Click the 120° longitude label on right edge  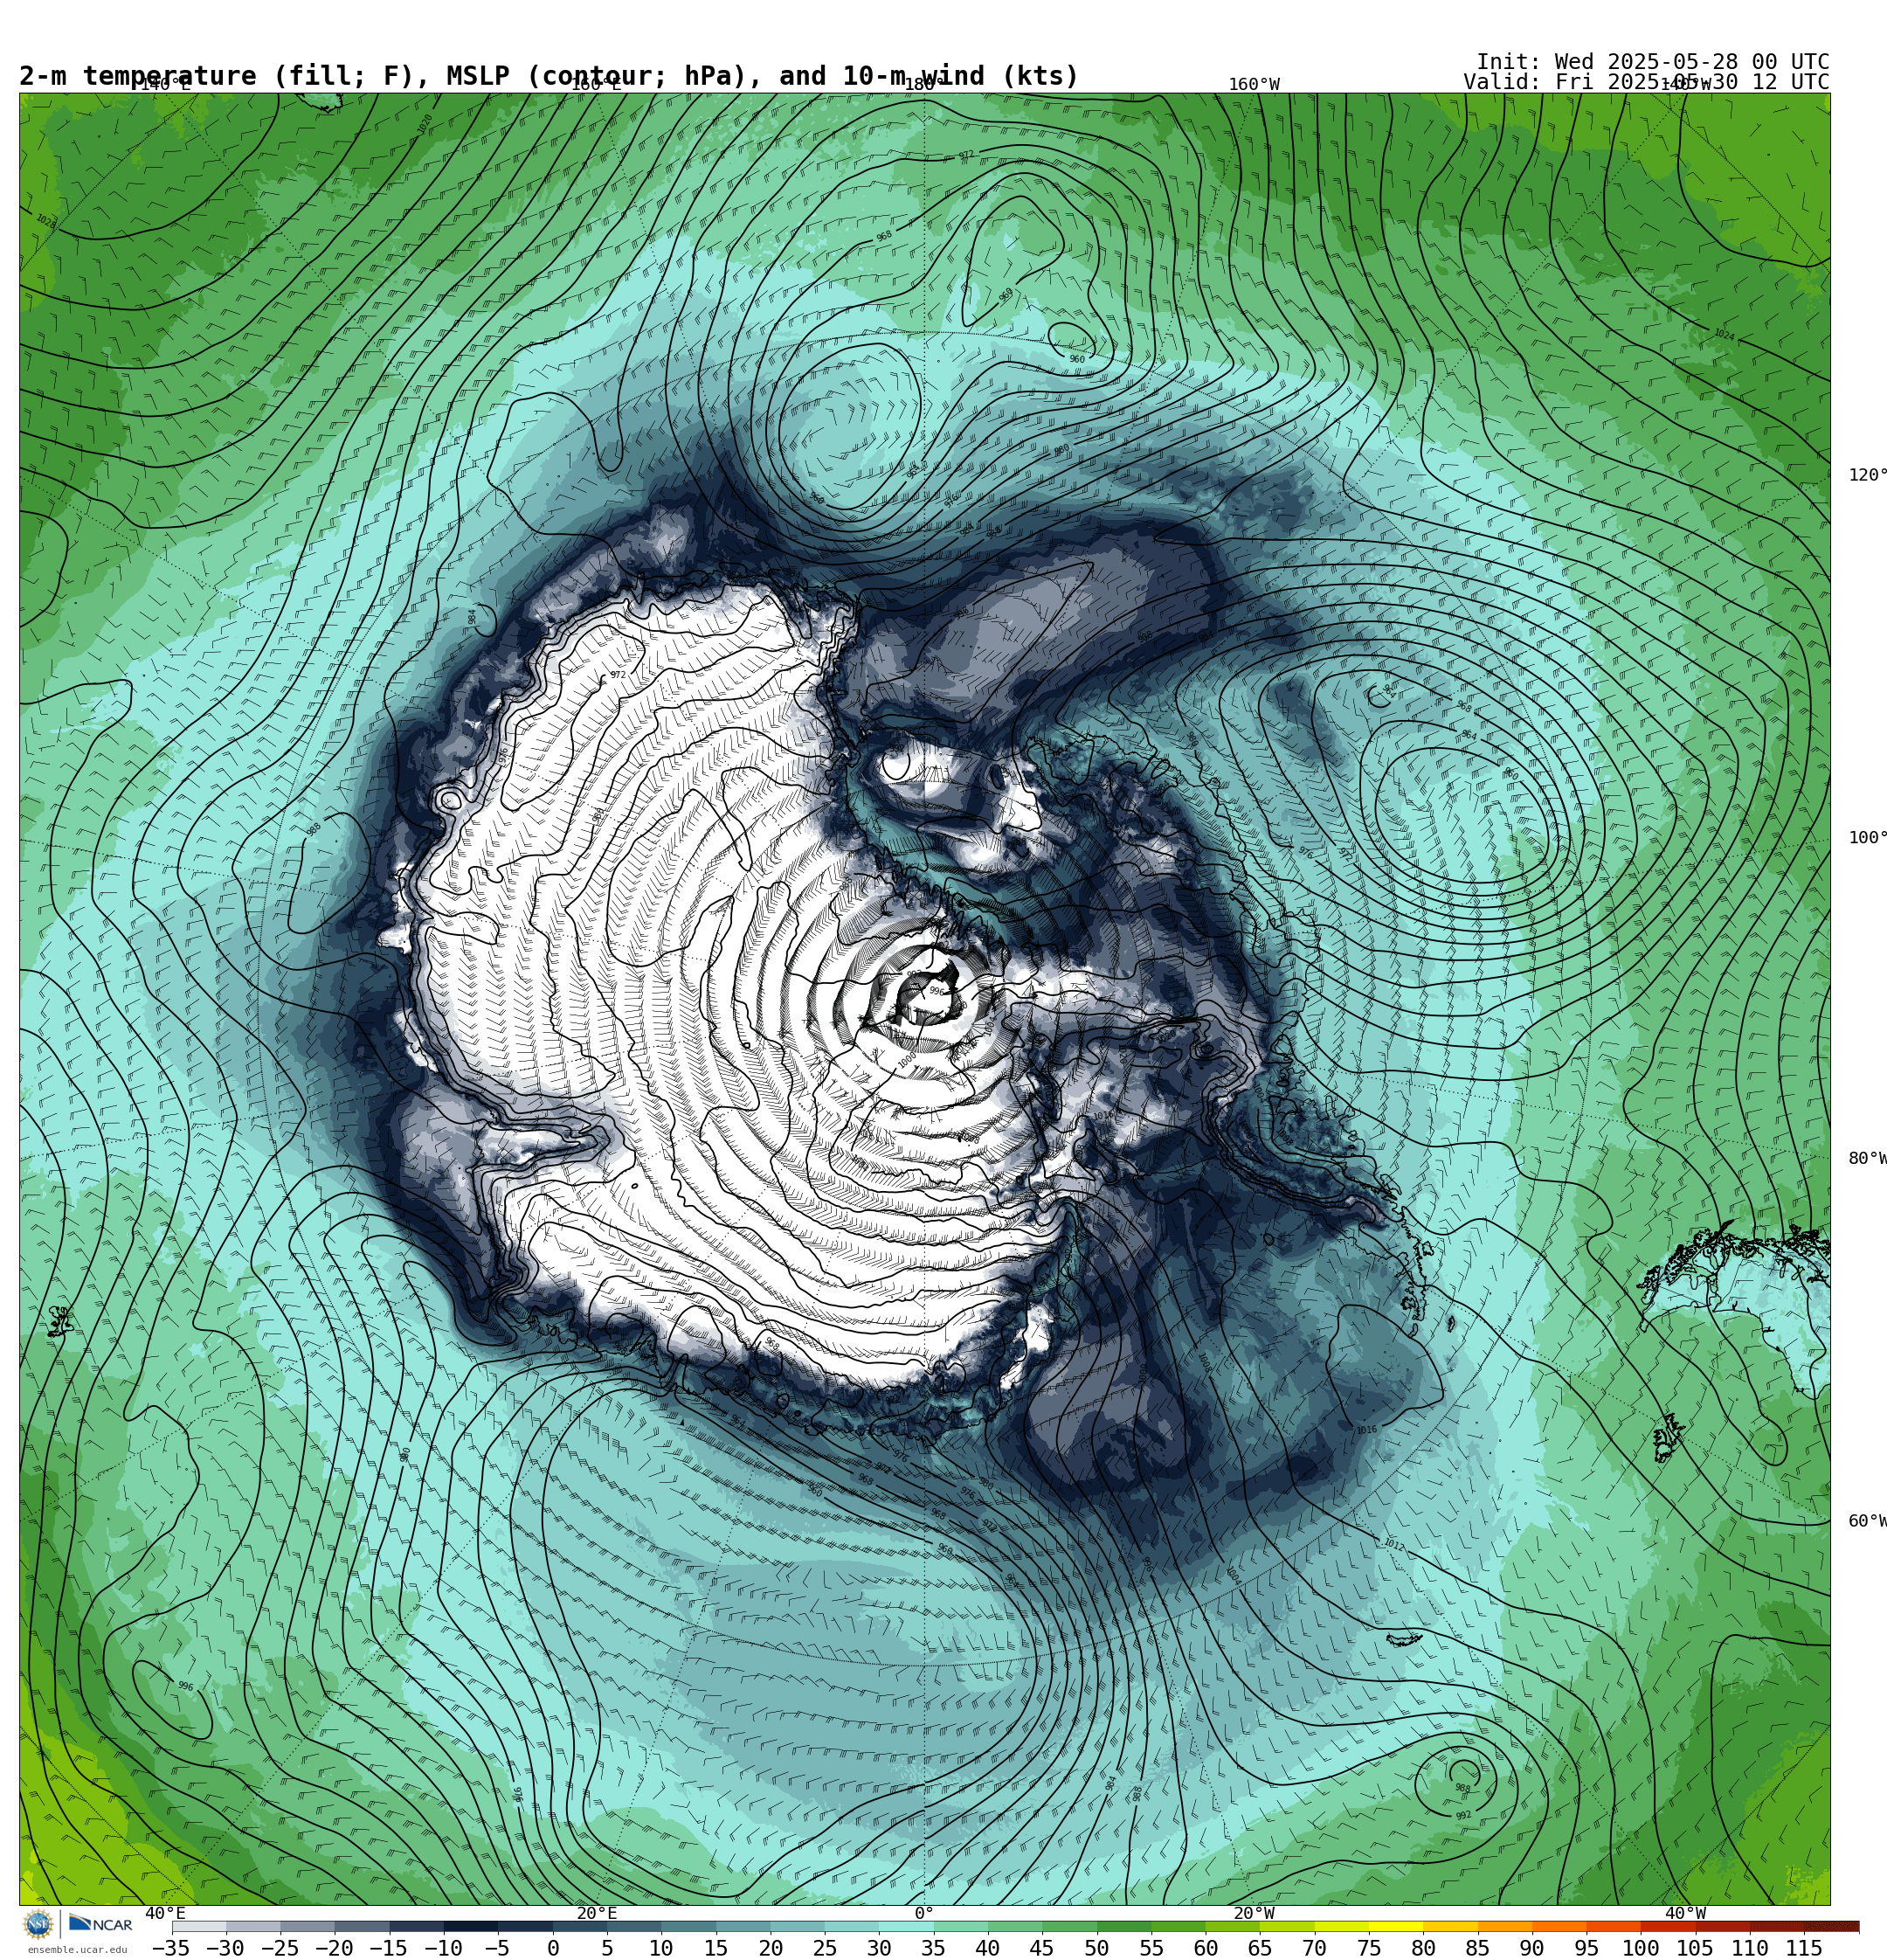coord(1867,475)
